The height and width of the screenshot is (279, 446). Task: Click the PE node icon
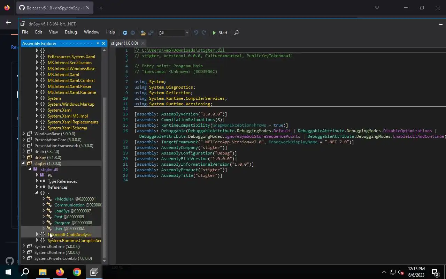[x=42, y=175]
